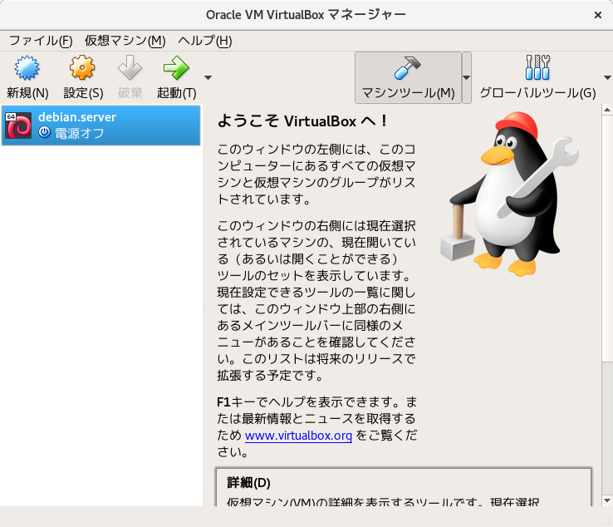Click the welcome pane scrollbar down arrow
Image resolution: width=613 pixels, height=527 pixels.
[x=607, y=500]
